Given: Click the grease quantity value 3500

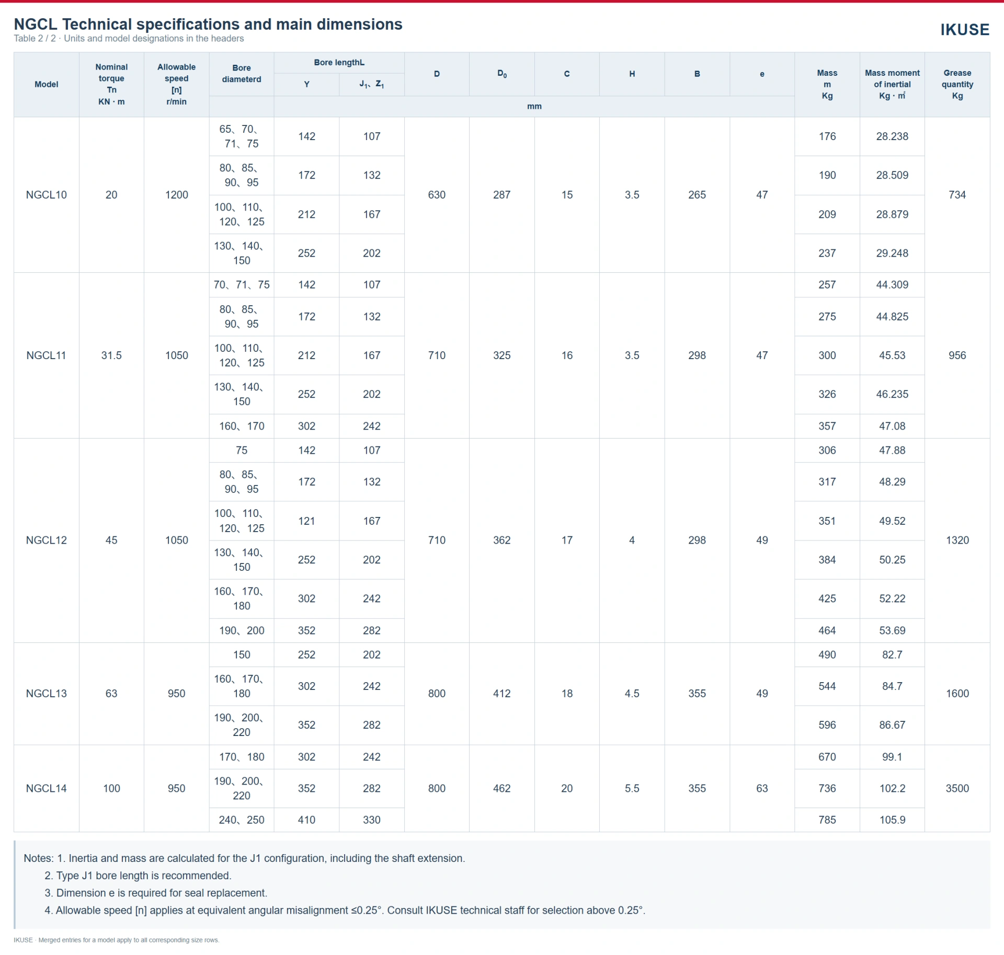Looking at the screenshot, I should pos(957,788).
